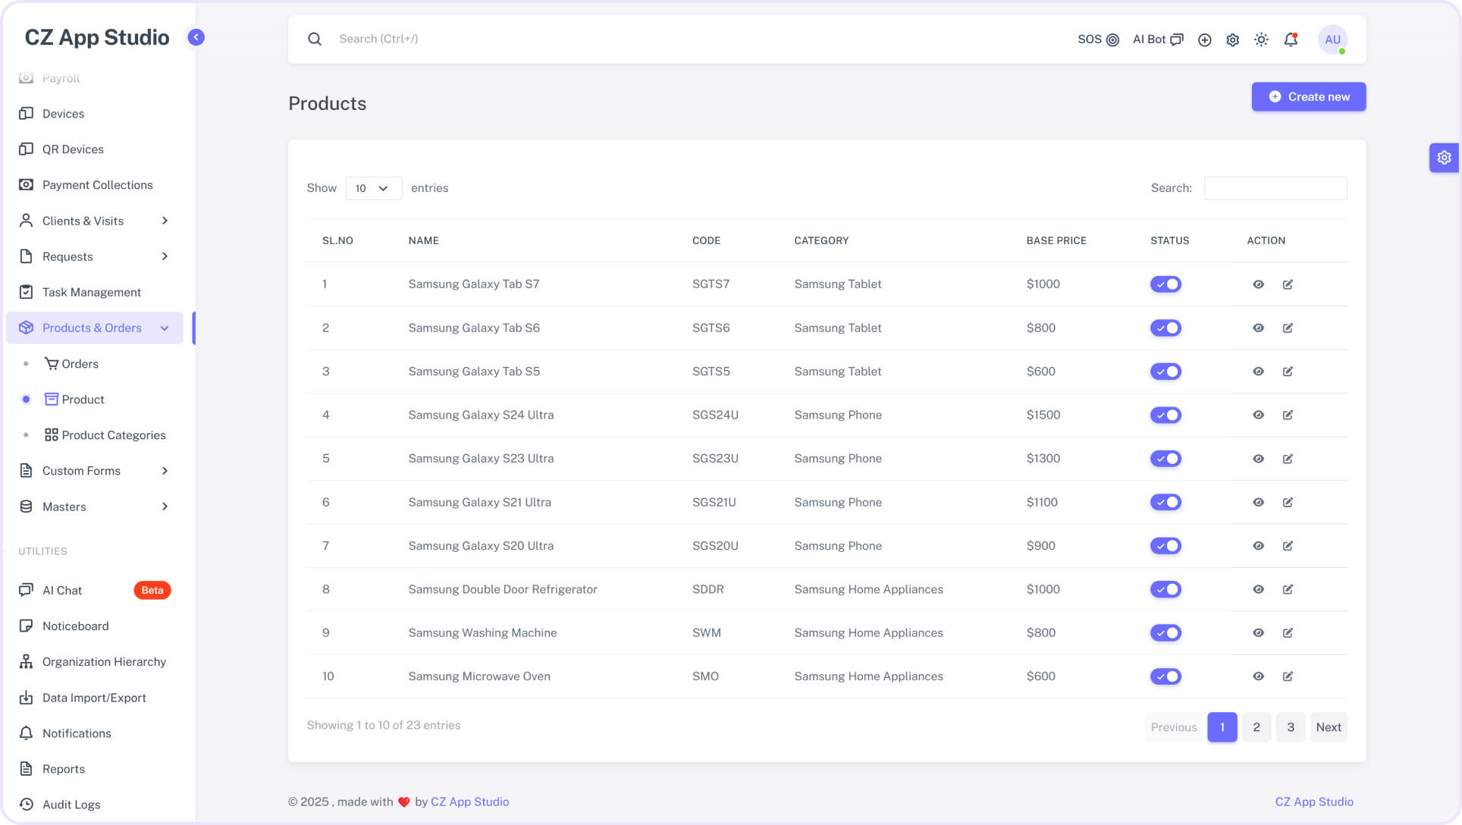Image resolution: width=1462 pixels, height=825 pixels.
Task: Open the Show entries dropdown
Action: tap(373, 188)
